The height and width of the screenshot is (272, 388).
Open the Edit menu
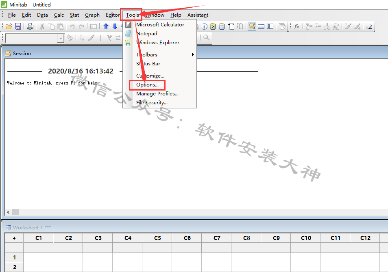[26, 15]
